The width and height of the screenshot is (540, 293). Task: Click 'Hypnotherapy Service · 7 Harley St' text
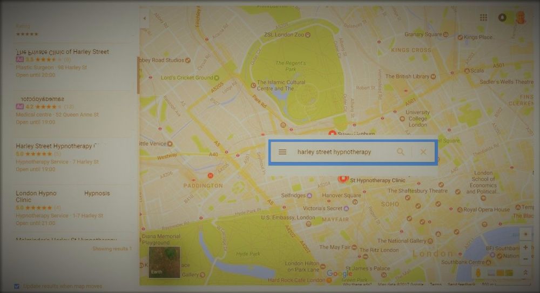[57, 162]
